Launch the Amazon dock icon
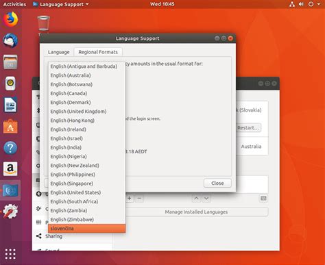Image resolution: width=325 pixels, height=265 pixels. pos(10,169)
